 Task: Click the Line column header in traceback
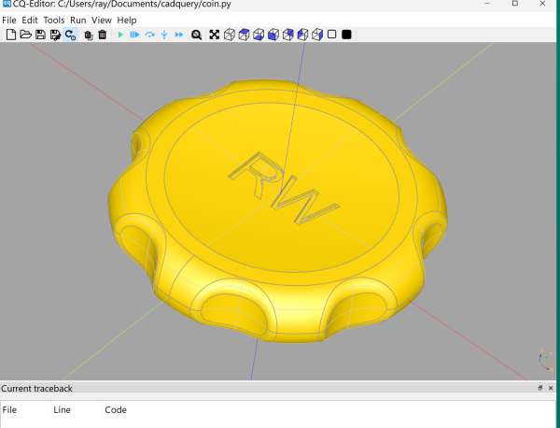[62, 409]
